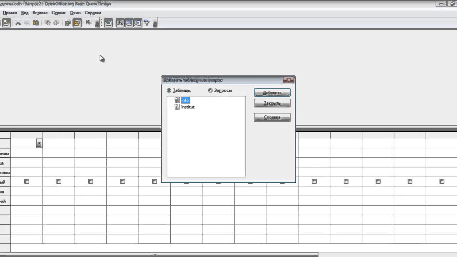The width and height of the screenshot is (457, 257).
Task: Toggle the Visible checkbox in third column
Action: [x=91, y=181]
